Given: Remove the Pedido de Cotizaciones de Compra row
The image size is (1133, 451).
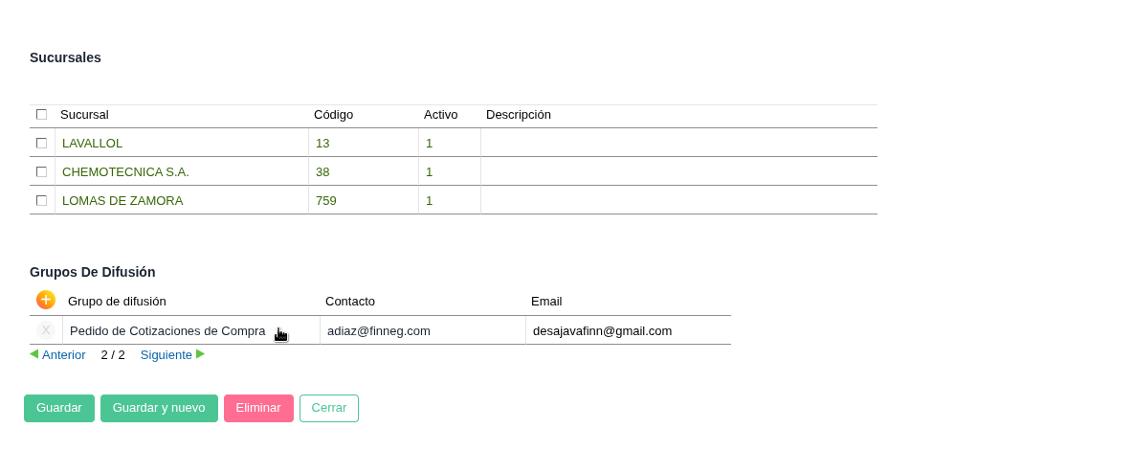Looking at the screenshot, I should tap(46, 330).
